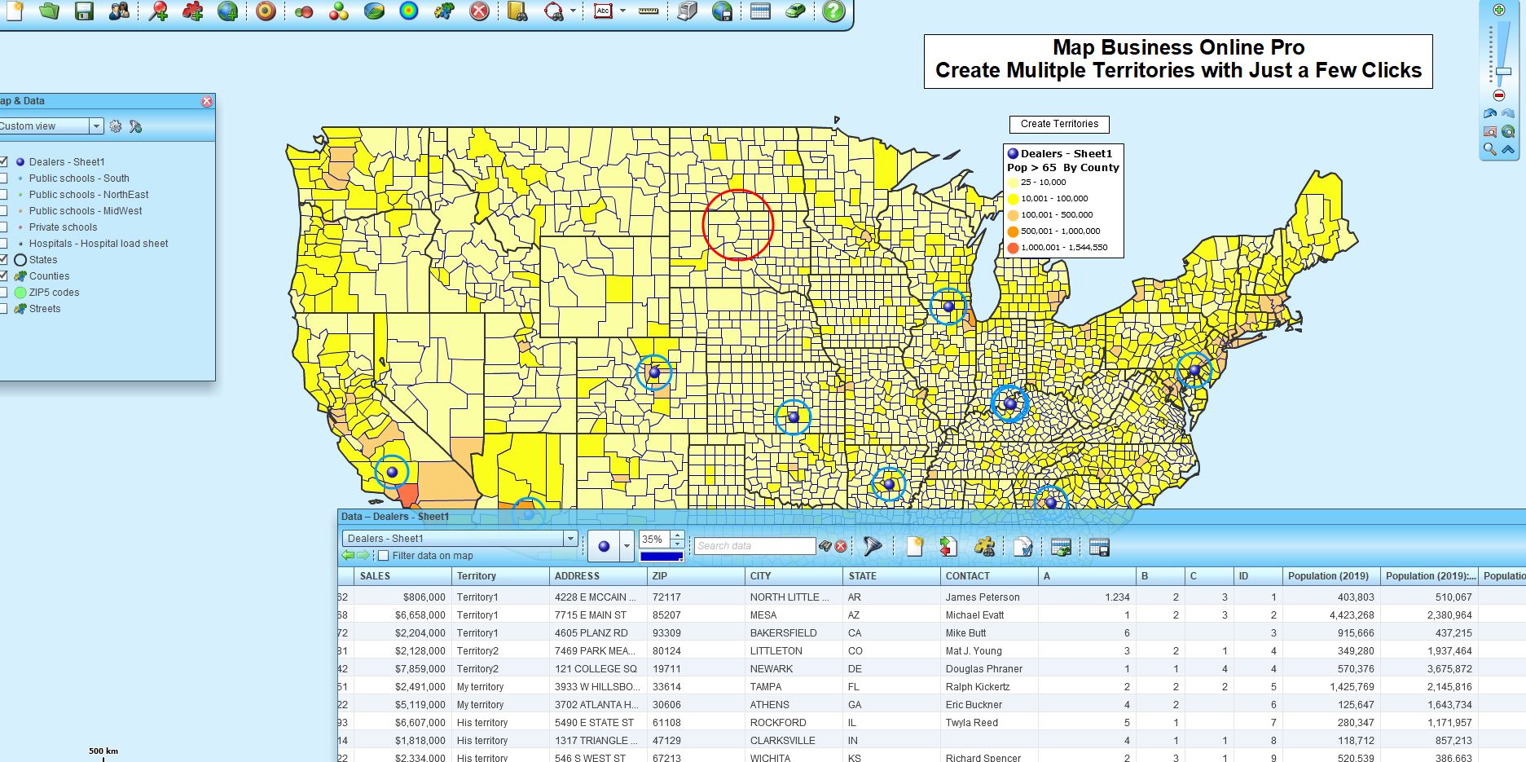Select the MESA row city cell

click(794, 615)
